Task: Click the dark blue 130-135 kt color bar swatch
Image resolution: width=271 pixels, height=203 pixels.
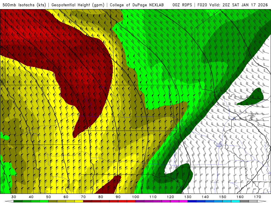Action: (x=192, y=201)
